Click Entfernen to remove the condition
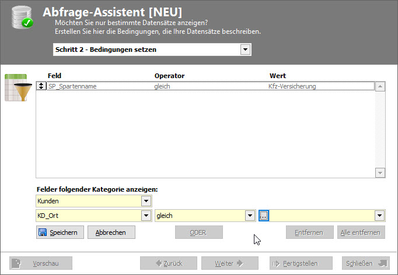This screenshot has height=275, width=398. click(309, 232)
